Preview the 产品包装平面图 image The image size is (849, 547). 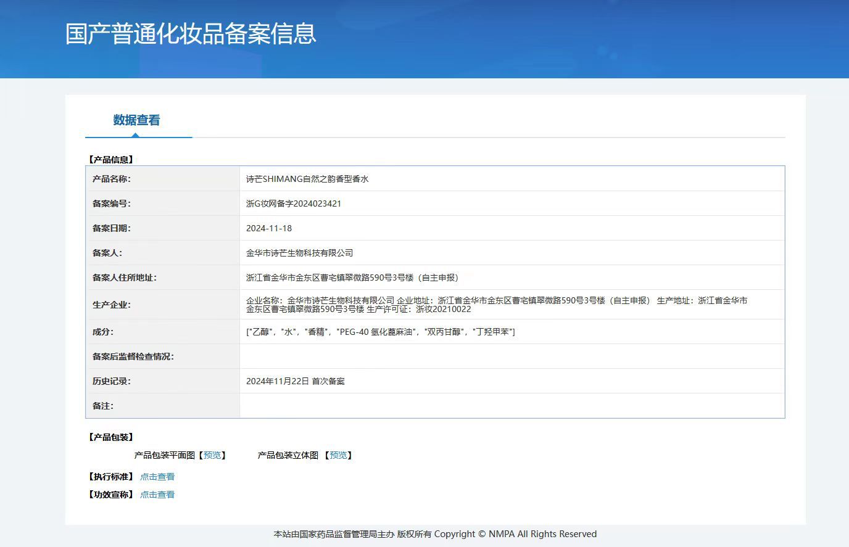(x=212, y=455)
